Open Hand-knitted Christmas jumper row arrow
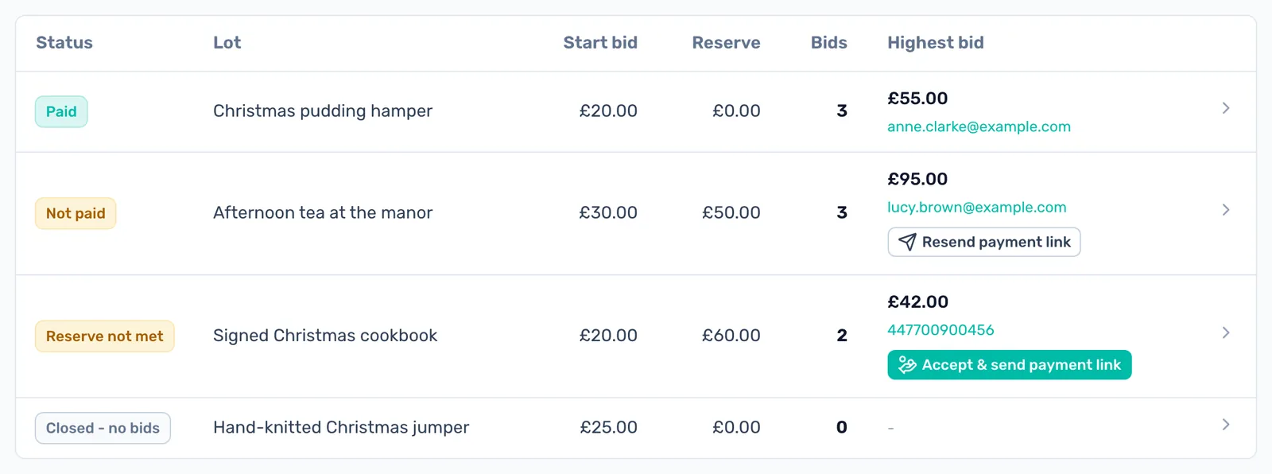 1226,425
